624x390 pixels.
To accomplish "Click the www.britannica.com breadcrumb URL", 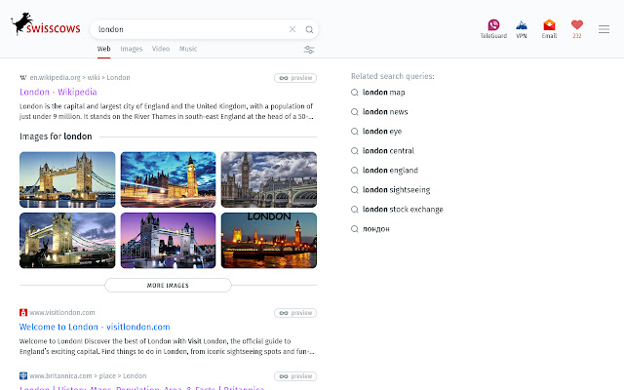I will tap(88, 375).
